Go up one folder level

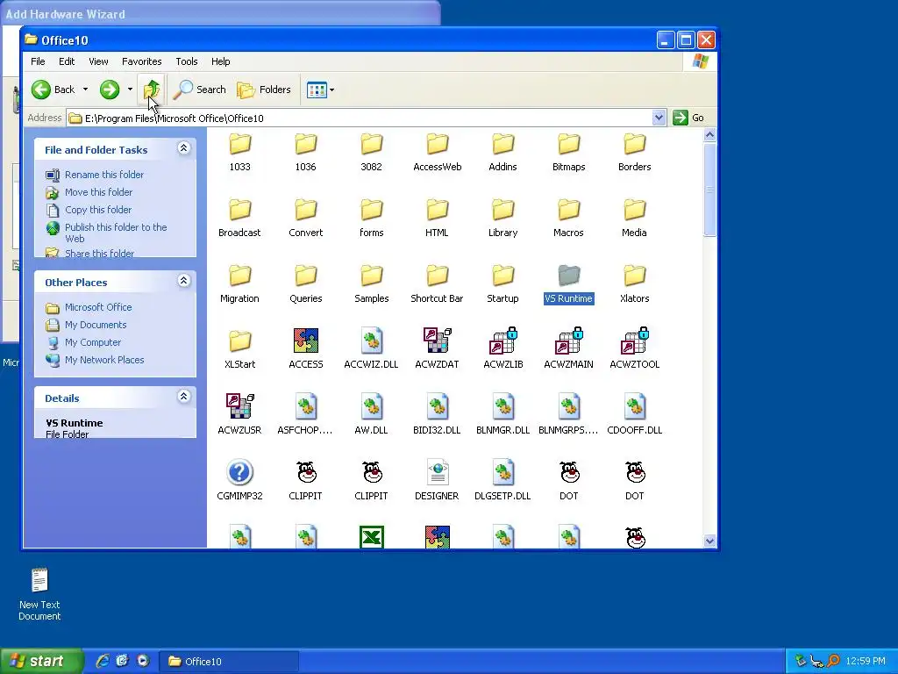(x=152, y=90)
